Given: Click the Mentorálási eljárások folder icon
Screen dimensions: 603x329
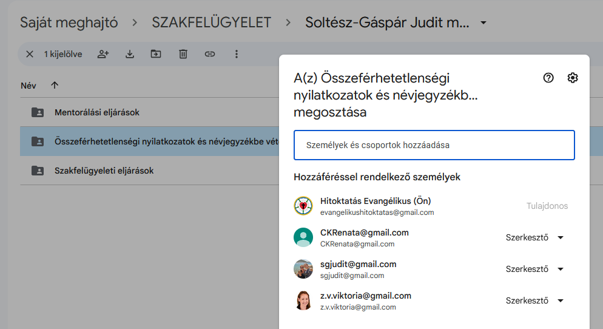Looking at the screenshot, I should pos(37,112).
